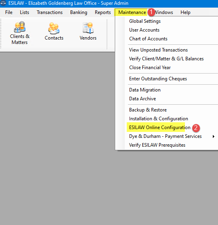Open the Clients & Matters toolbar icon
The height and width of the screenshot is (225, 218).
pyautogui.click(x=20, y=33)
